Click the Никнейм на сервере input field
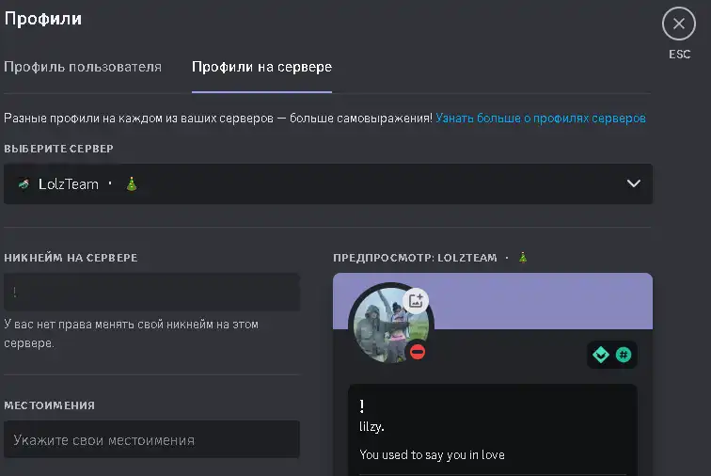The image size is (711, 476). click(151, 292)
